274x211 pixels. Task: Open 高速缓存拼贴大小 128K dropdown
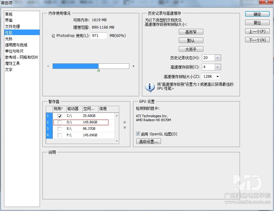pyautogui.click(x=211, y=77)
